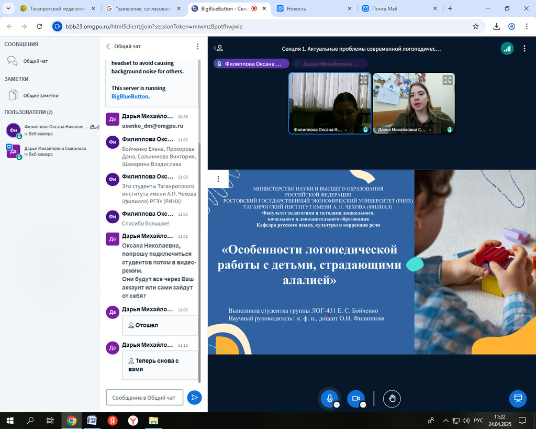The image size is (536, 429).
Task: Collapse the Общий чат panel with chevron
Action: point(108,47)
